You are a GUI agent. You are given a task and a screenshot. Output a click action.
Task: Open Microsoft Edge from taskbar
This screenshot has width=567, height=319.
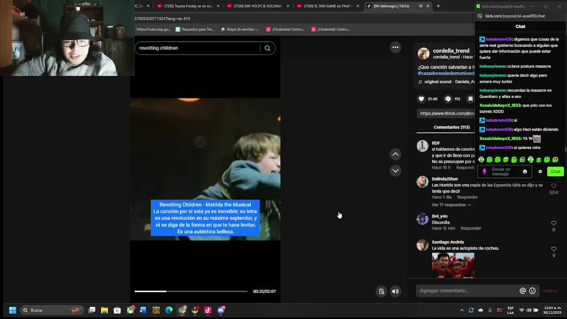[169, 310]
